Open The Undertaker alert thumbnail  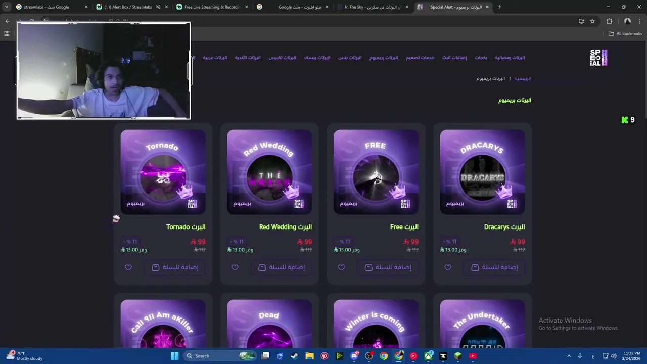(482, 324)
